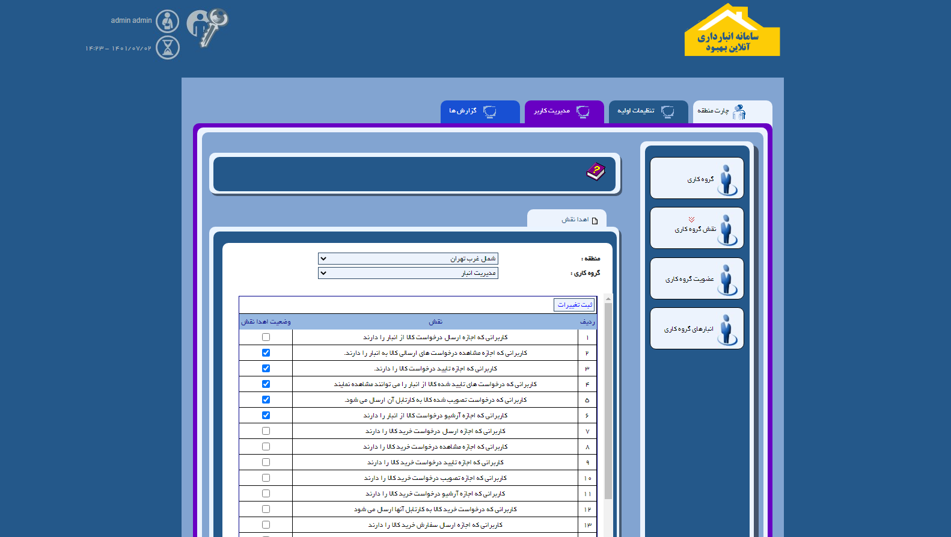The height and width of the screenshot is (537, 951).
Task: Click the key and user login icon
Action: (x=207, y=27)
